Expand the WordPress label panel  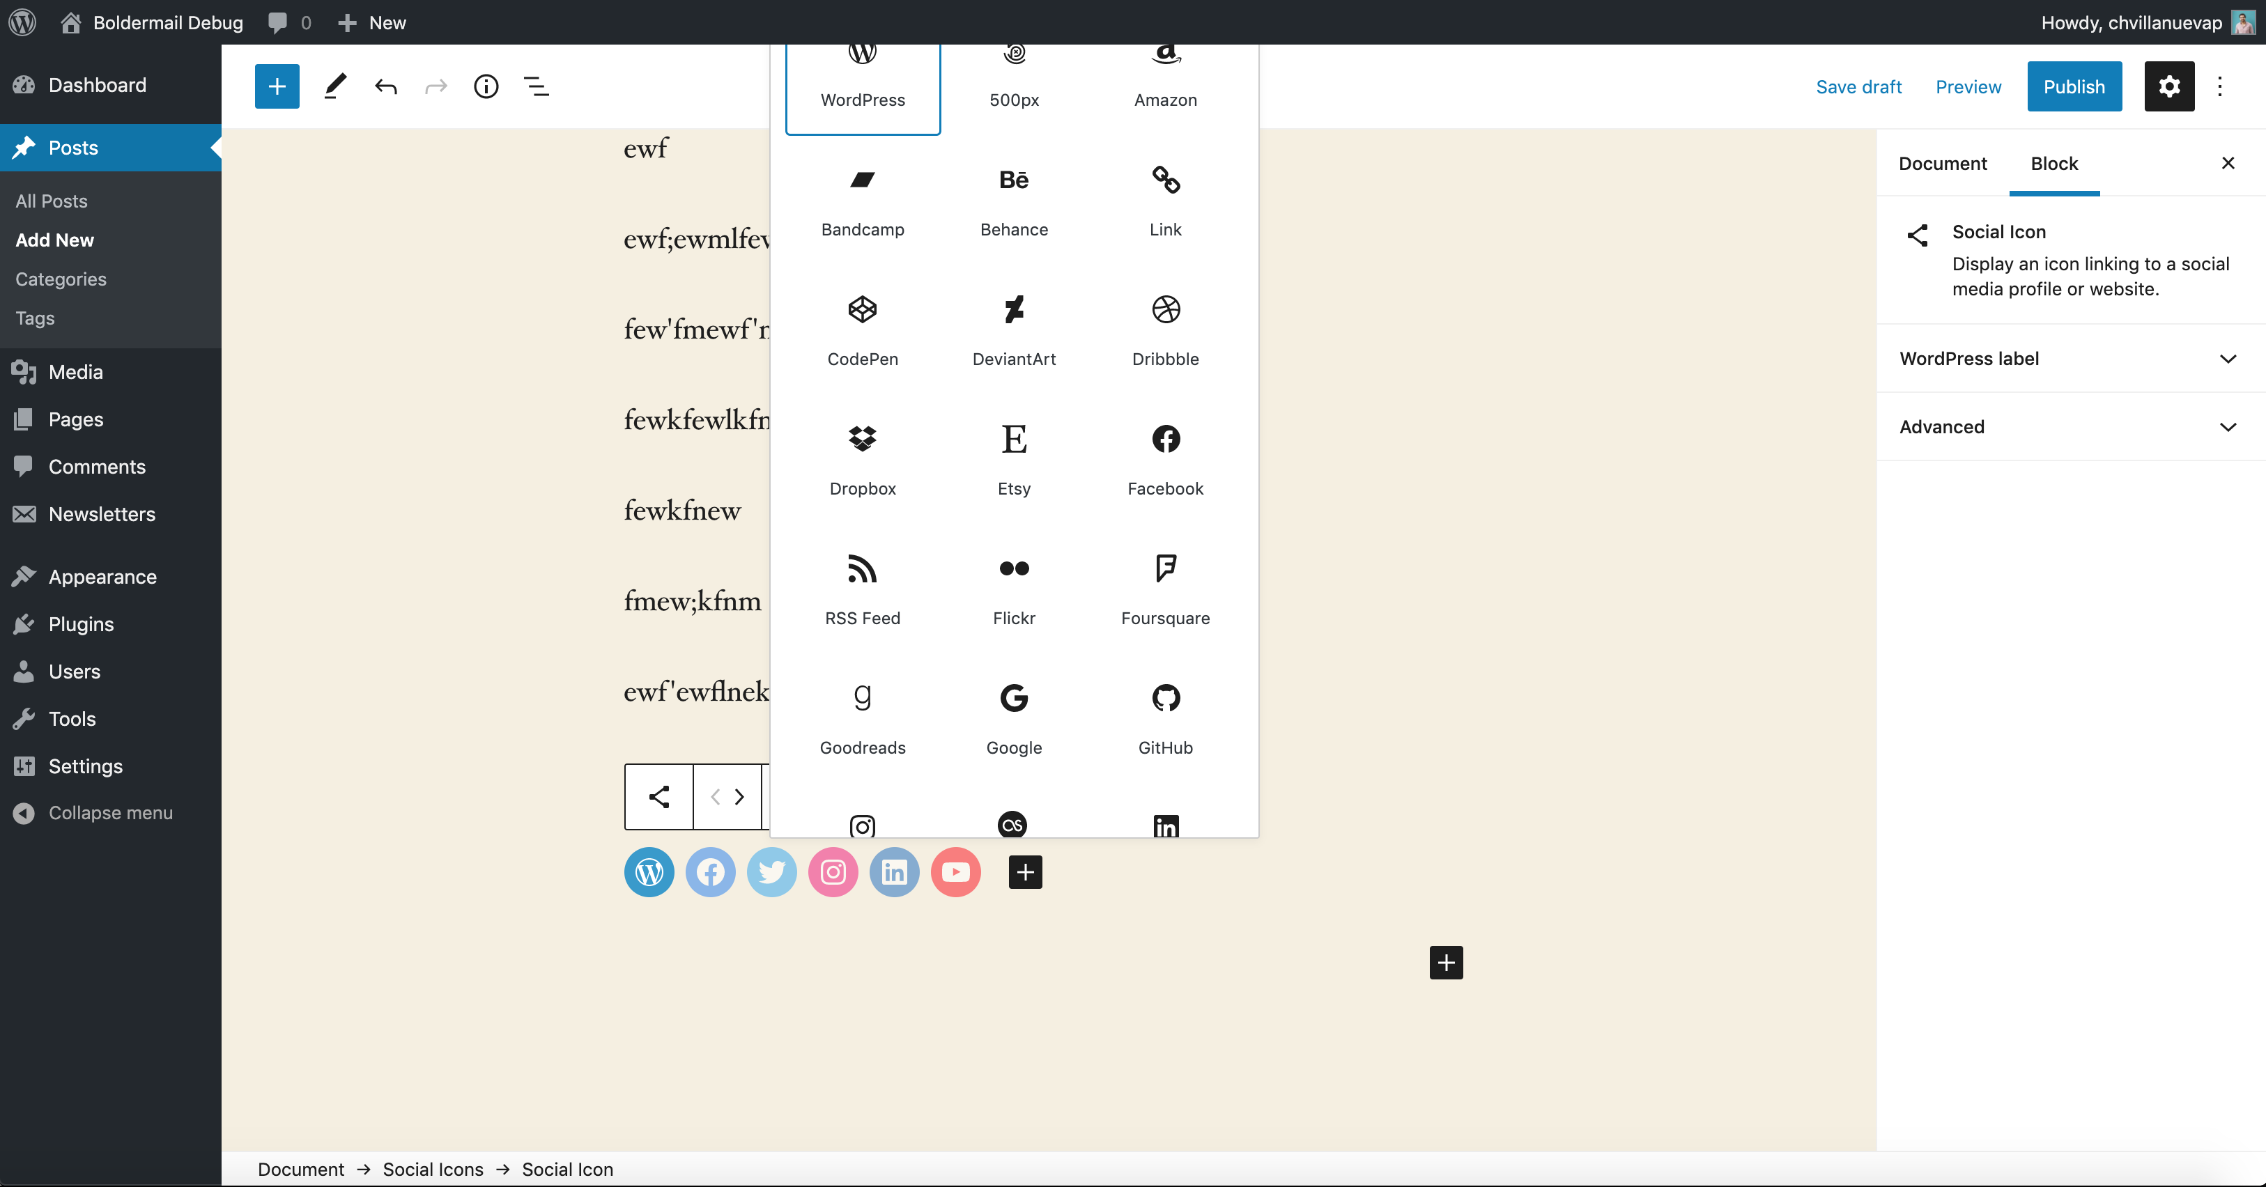click(x=2071, y=359)
